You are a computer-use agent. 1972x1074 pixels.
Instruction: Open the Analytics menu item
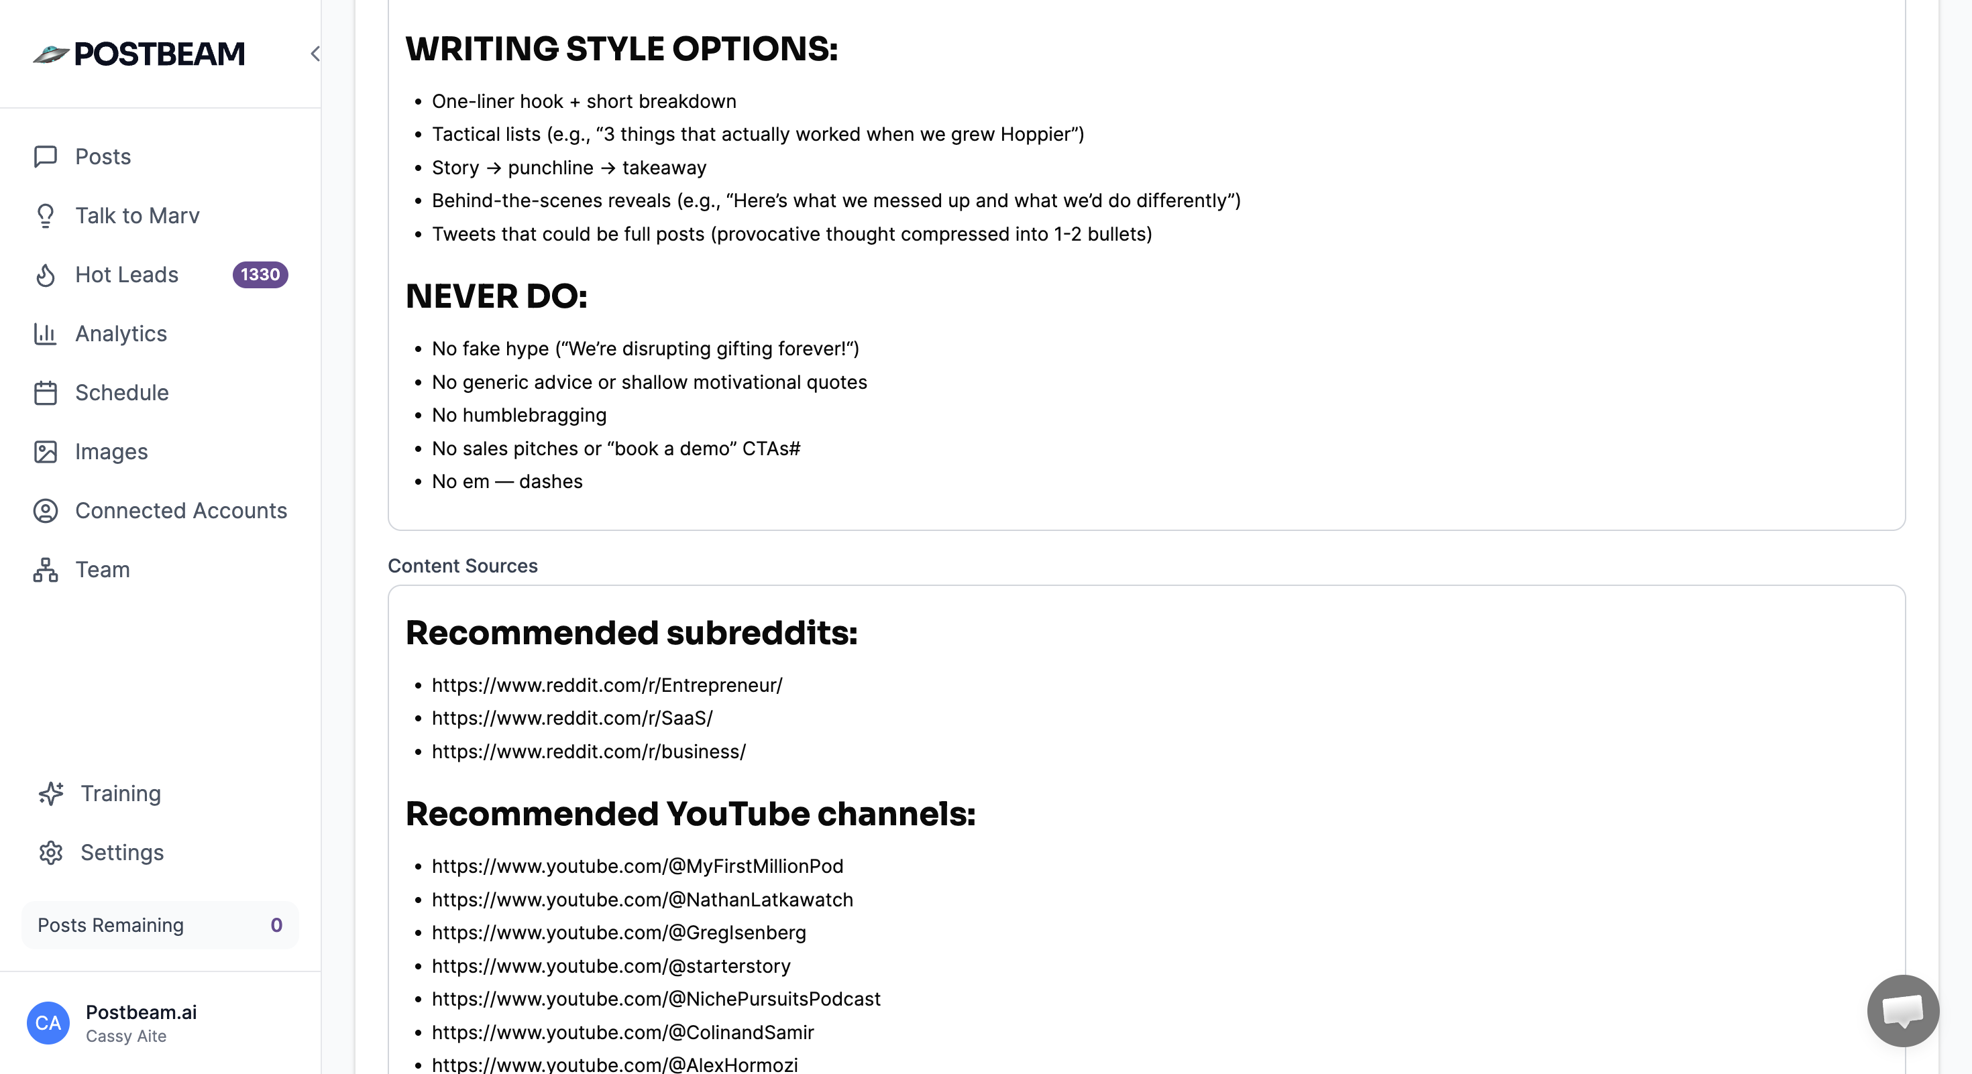point(121,333)
